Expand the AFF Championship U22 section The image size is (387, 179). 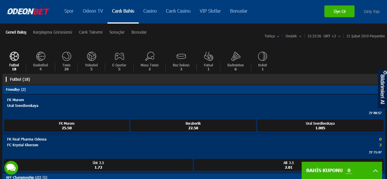tap(193, 177)
